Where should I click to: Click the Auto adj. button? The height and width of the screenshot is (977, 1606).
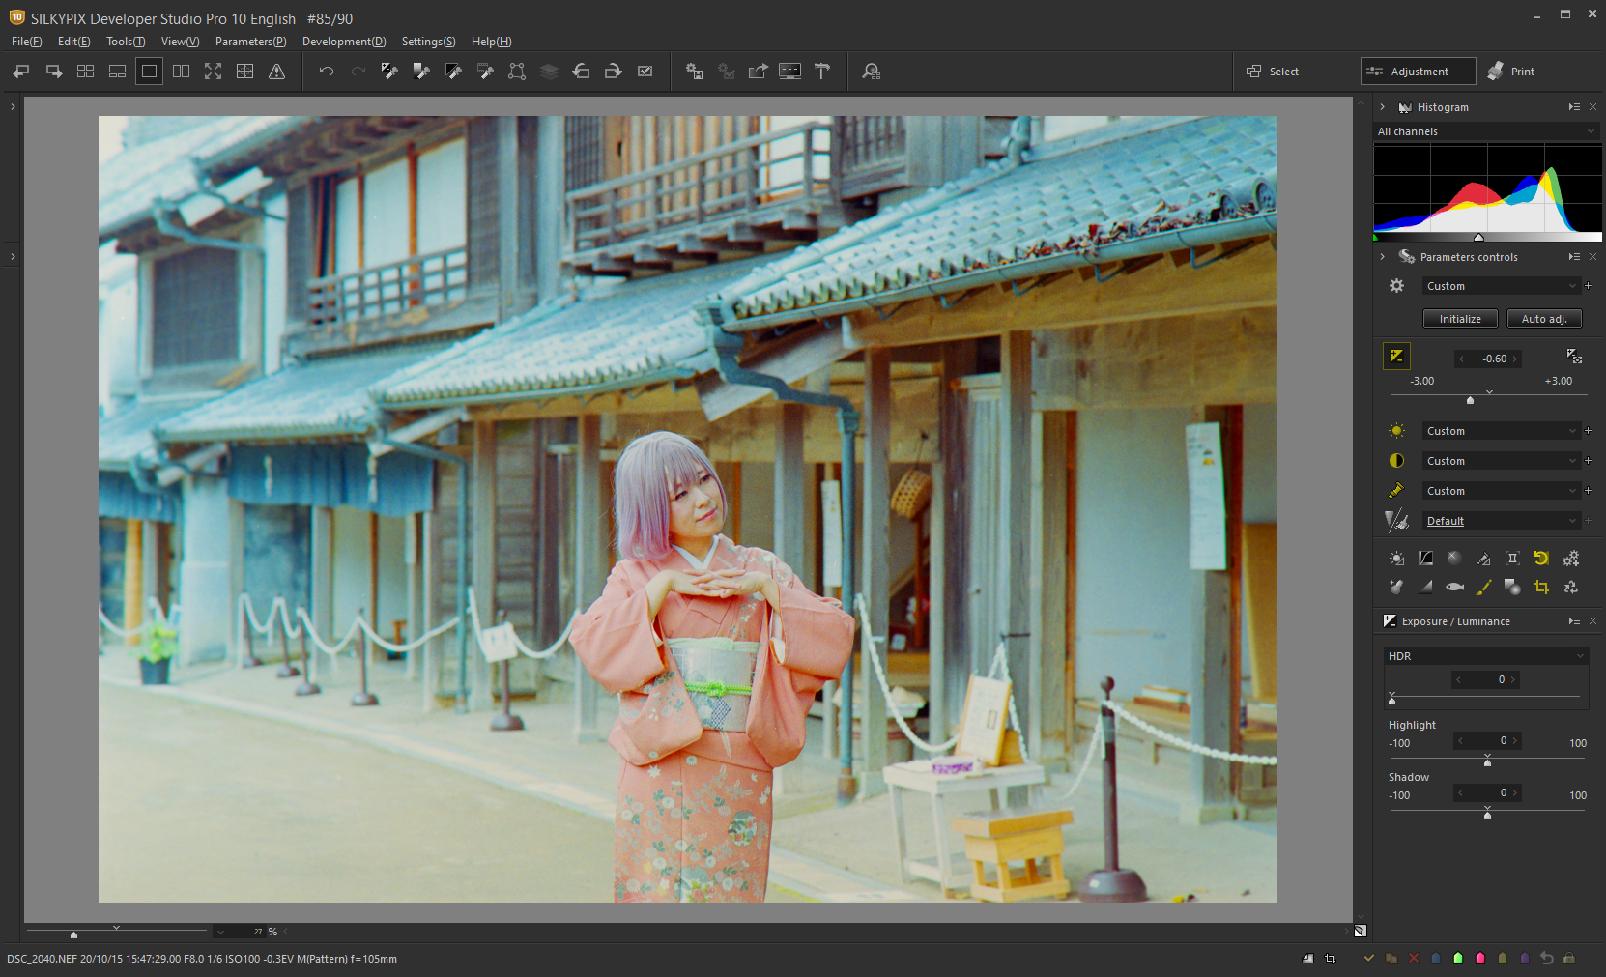[x=1544, y=319]
